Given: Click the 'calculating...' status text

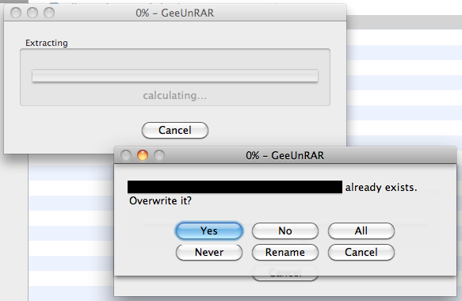Looking at the screenshot, I should click(174, 95).
